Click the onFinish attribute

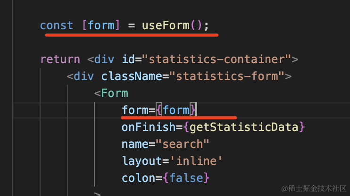coord(149,127)
